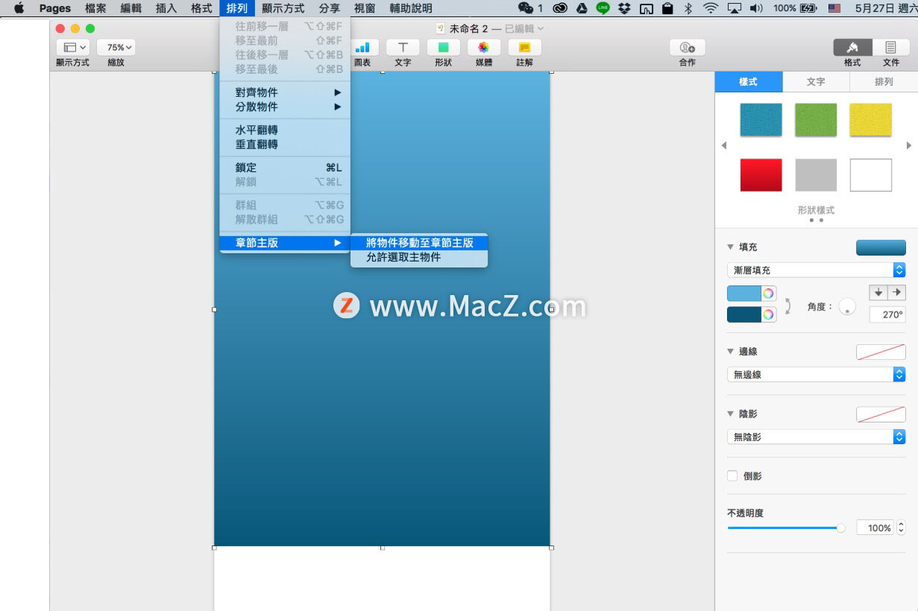Click the Bluetooth menu bar icon
Screen dimensions: 918x611
tap(688, 8)
